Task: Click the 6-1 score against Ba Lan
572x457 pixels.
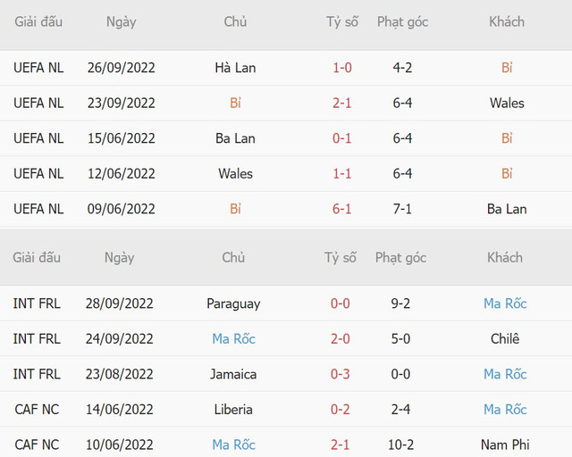Action: [341, 209]
